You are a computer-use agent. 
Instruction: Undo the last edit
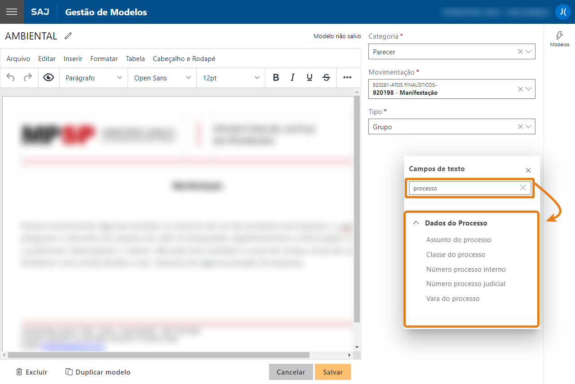[11, 78]
